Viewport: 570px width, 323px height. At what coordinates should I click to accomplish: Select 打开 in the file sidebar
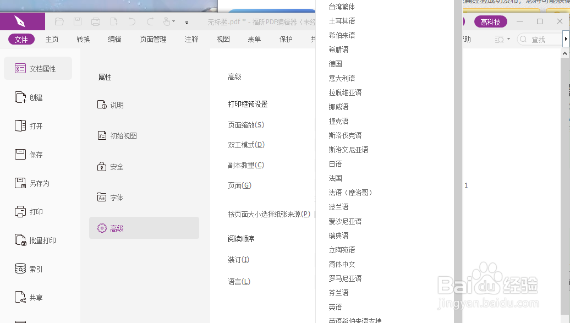[x=29, y=126]
